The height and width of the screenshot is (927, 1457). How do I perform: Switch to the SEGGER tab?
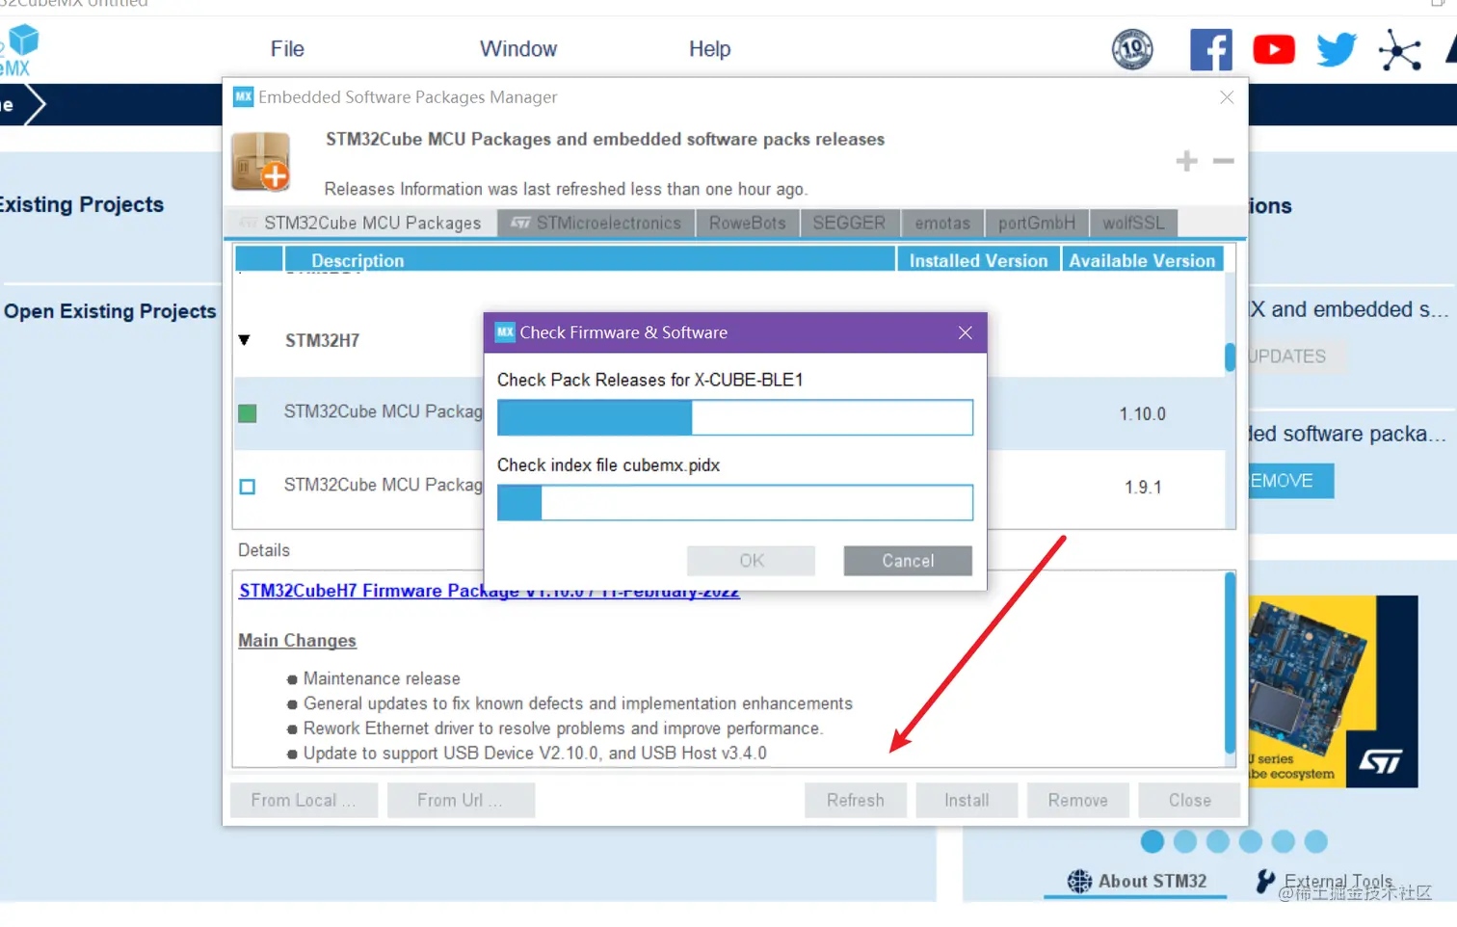click(849, 223)
